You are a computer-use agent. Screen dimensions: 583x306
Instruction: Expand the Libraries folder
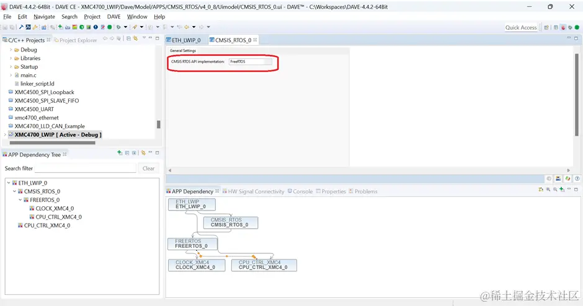[11, 58]
